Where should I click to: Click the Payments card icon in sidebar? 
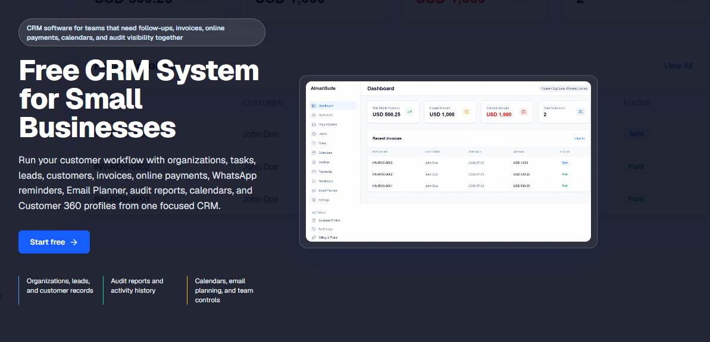(314, 172)
